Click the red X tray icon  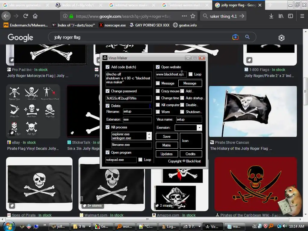pos(266,226)
